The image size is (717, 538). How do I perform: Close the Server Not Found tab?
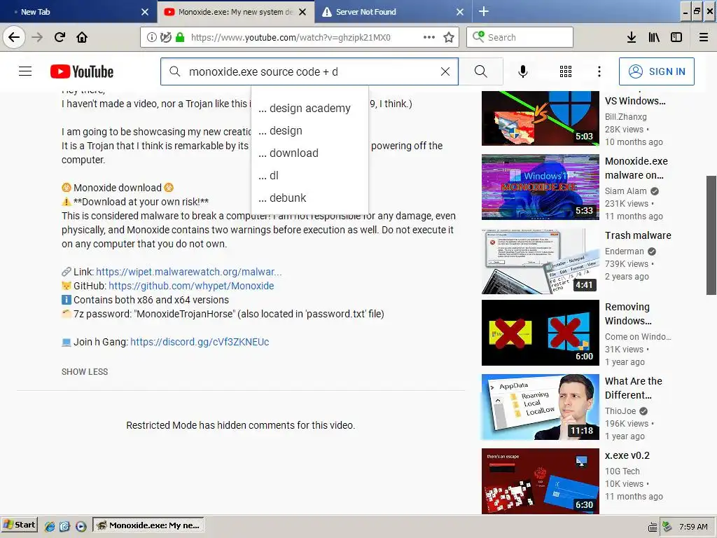click(460, 12)
